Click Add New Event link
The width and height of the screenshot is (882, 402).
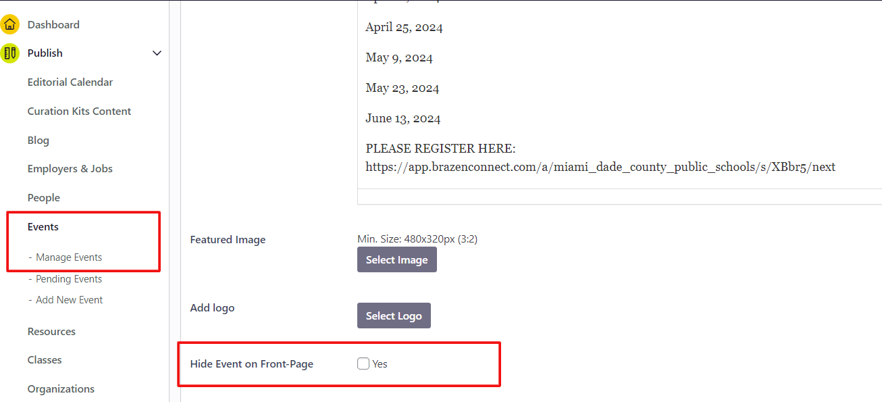(70, 300)
